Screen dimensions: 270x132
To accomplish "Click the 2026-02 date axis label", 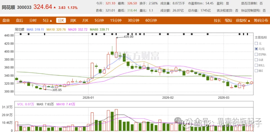I will pyautogui.click(x=168, y=98).
